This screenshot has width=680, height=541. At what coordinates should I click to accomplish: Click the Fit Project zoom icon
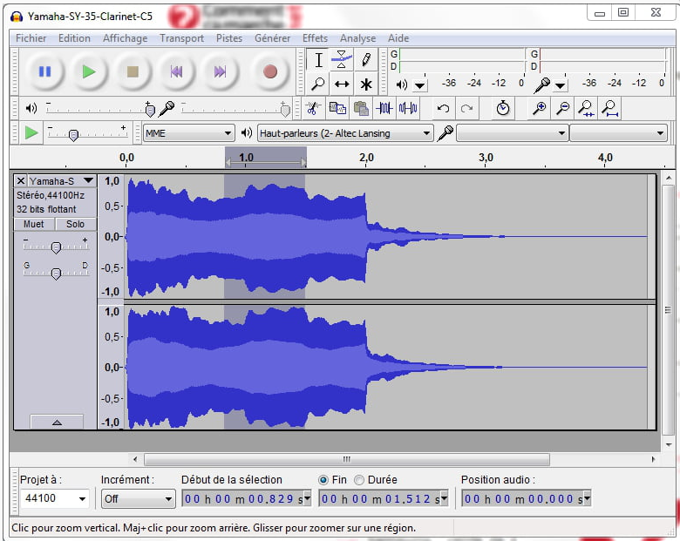(x=610, y=108)
